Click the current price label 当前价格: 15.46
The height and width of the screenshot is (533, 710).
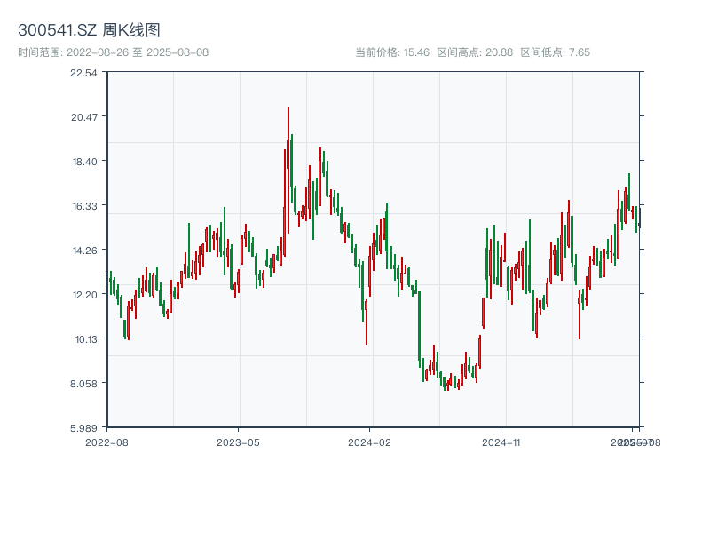(x=392, y=52)
